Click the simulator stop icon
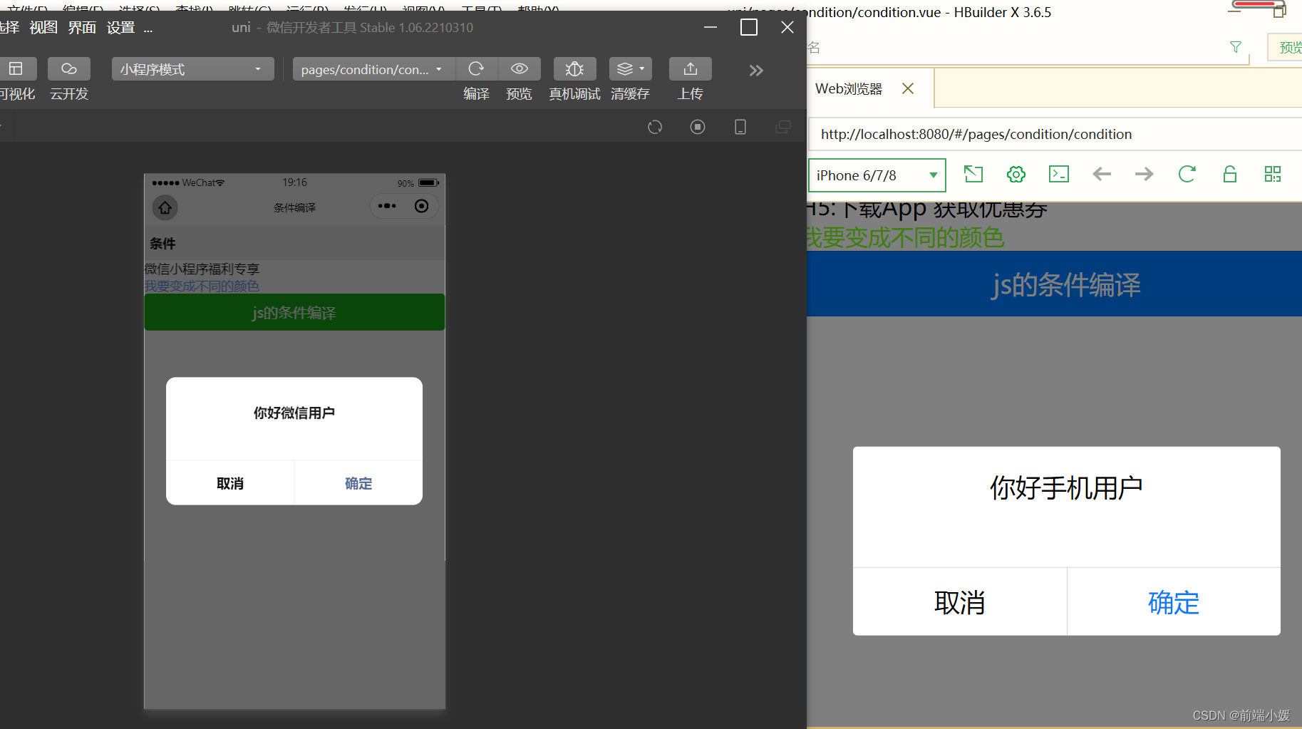Viewport: 1302px width, 729px height. 698,127
